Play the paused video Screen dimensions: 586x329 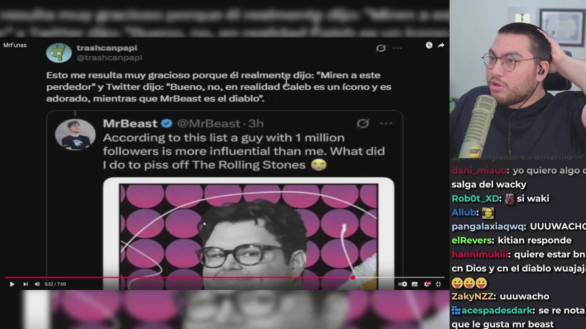click(x=12, y=284)
